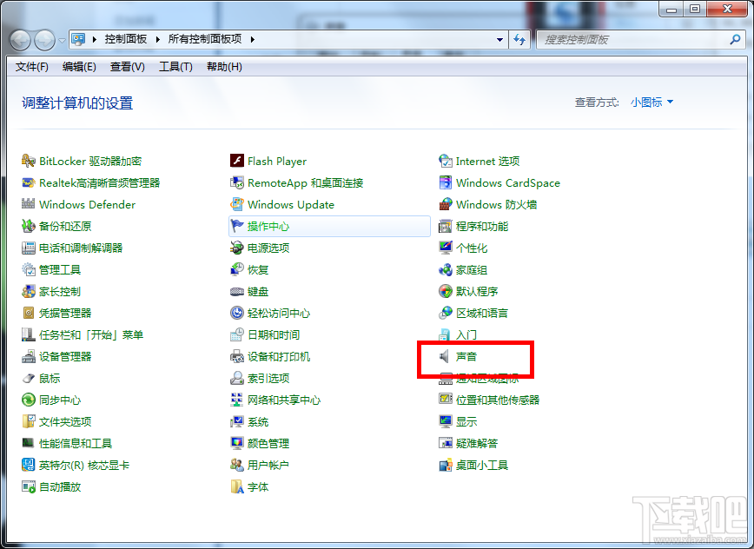This screenshot has height=549, width=754.
Task: Click the back navigation button
Action: [x=19, y=39]
